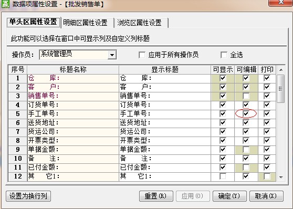Select the 单头区属性设置 tab
The height and width of the screenshot is (209, 293).
33,22
